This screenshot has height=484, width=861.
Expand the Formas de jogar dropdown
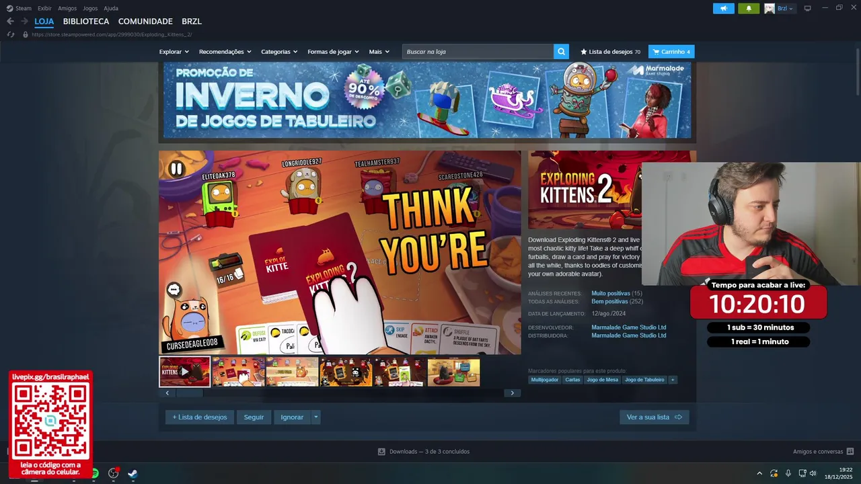tap(333, 52)
